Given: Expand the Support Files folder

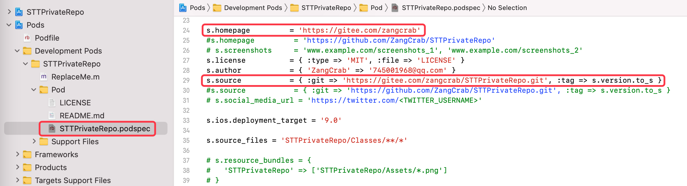Looking at the screenshot, I should coord(34,141).
